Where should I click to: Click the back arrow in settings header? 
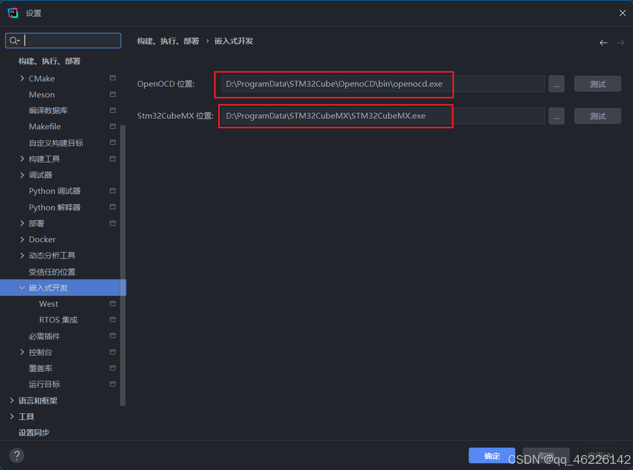tap(604, 42)
